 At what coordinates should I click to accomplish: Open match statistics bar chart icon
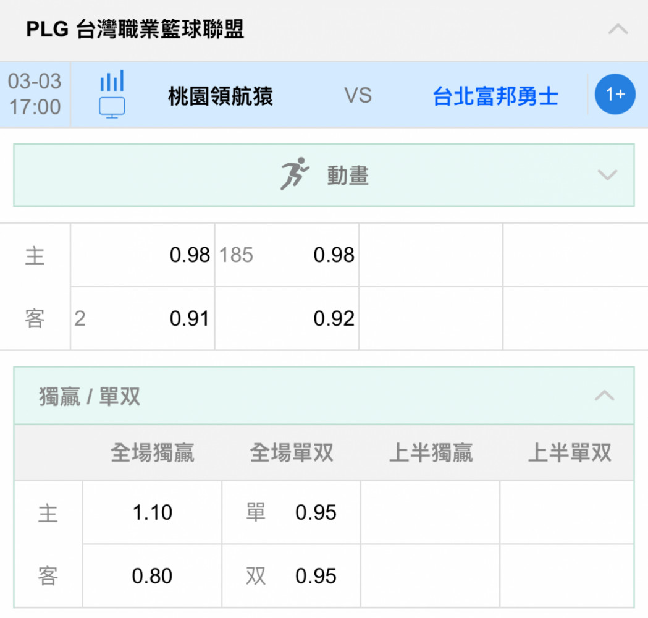pyautogui.click(x=112, y=80)
